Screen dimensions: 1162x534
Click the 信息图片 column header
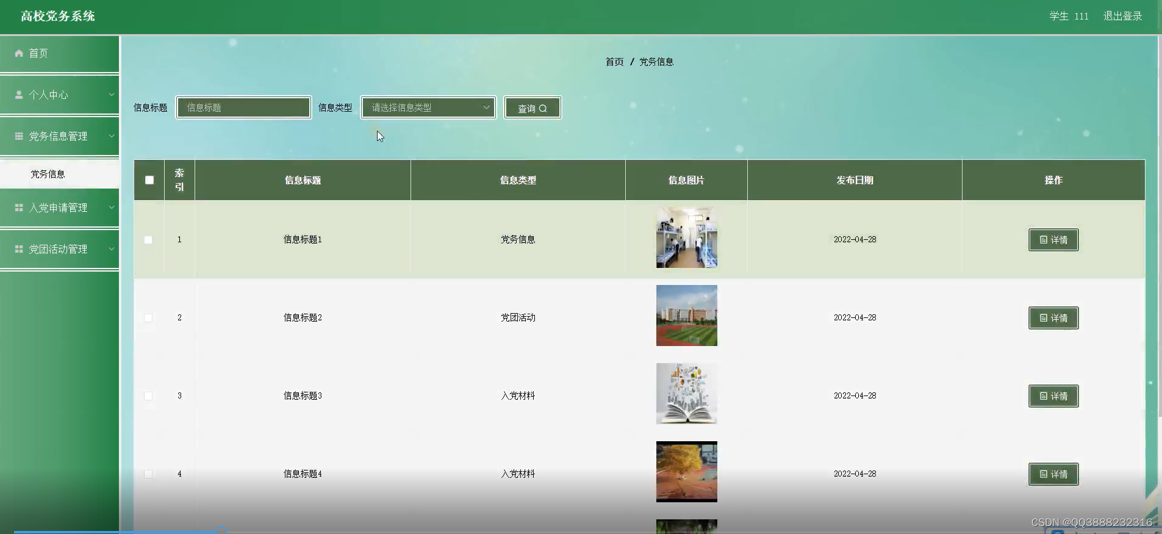tap(686, 180)
